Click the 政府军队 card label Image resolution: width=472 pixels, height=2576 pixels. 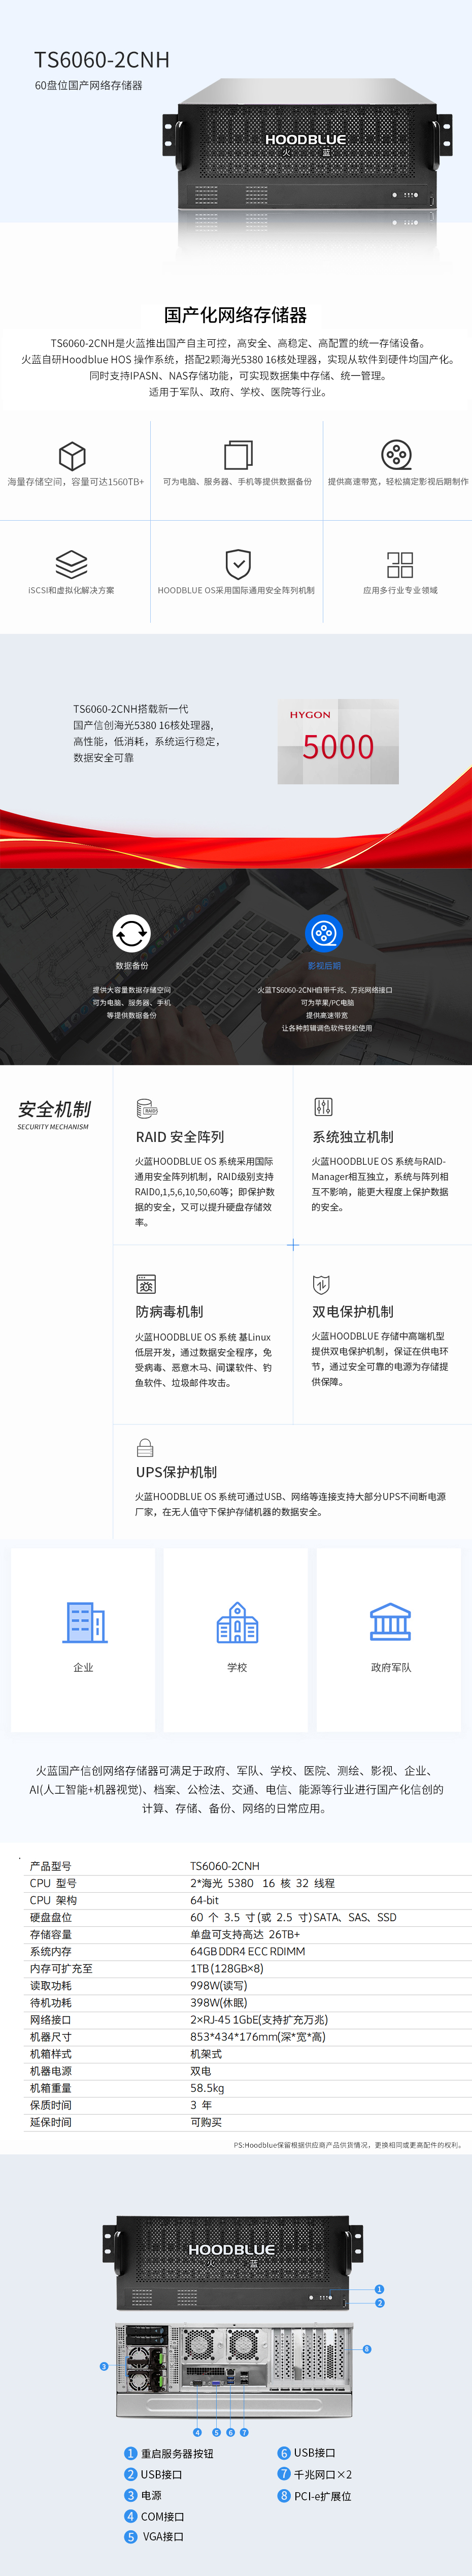pos(391,1667)
